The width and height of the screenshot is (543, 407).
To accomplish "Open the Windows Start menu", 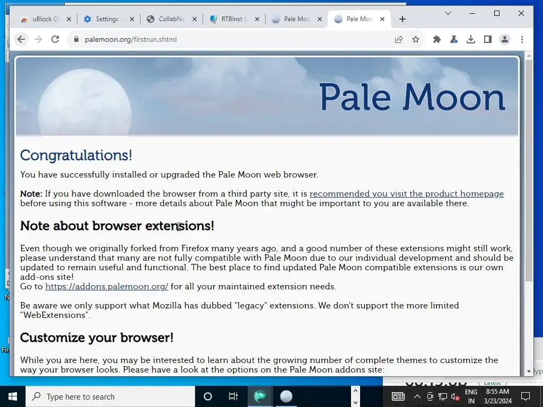I will pos(13,396).
